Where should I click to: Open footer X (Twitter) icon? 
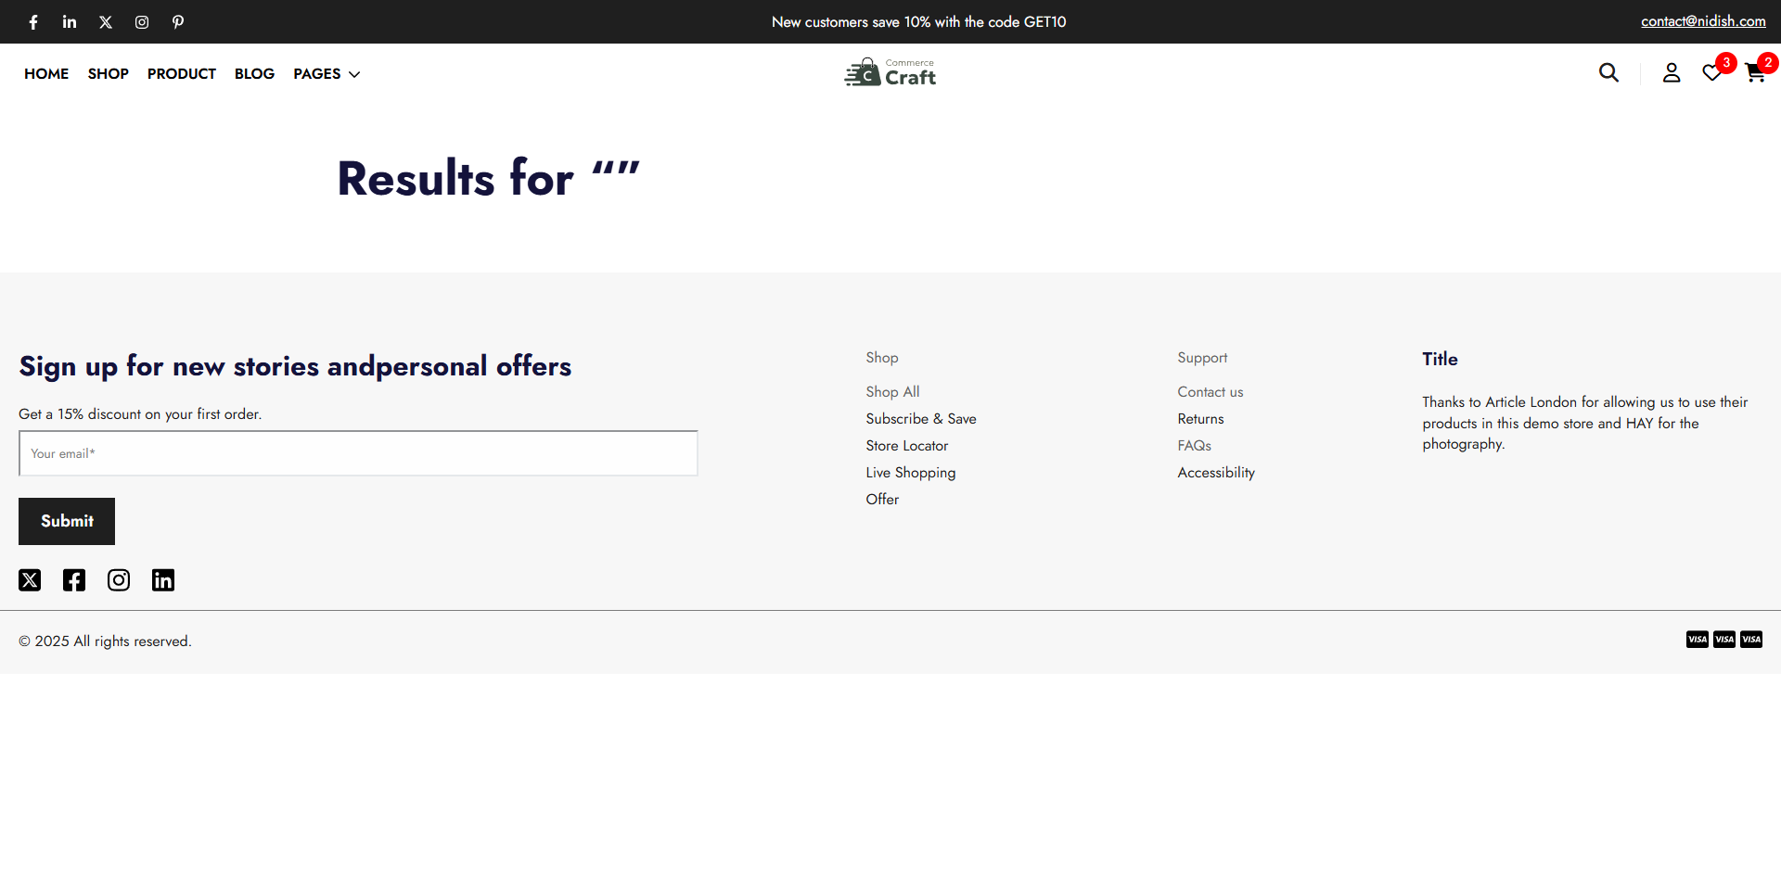coord(30,580)
